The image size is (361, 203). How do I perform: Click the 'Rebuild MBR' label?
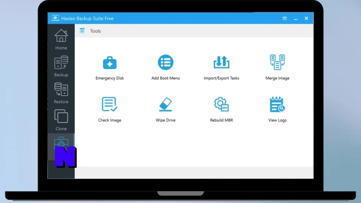[x=221, y=120]
